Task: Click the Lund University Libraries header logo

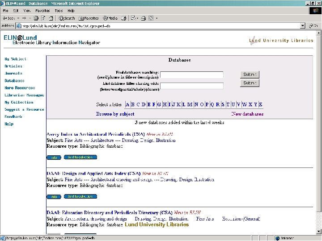Action: tap(281, 40)
